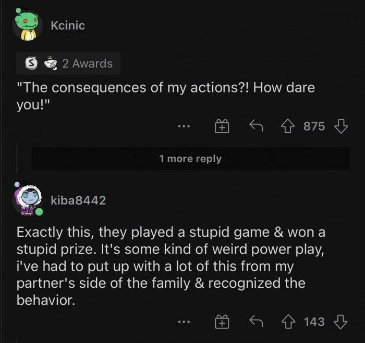Click the 875 vote count
Screen dimensions: 365x343
pyautogui.click(x=314, y=126)
